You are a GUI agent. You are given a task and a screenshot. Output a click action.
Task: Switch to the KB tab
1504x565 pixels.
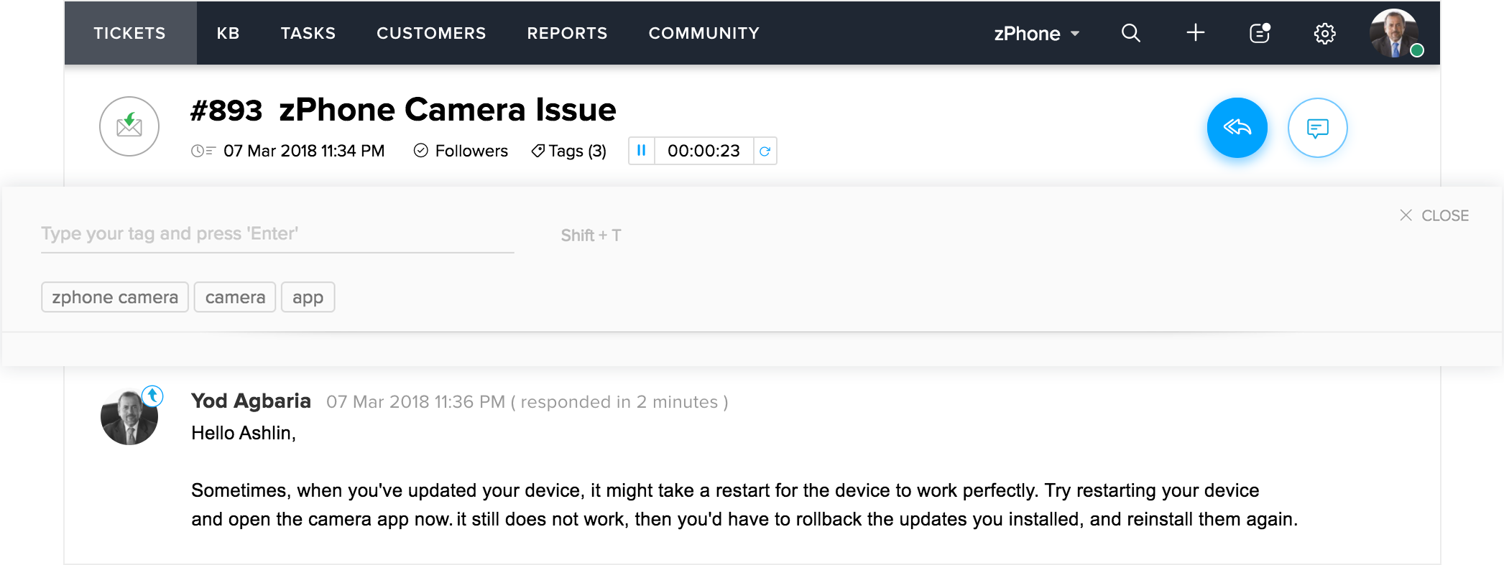(228, 33)
